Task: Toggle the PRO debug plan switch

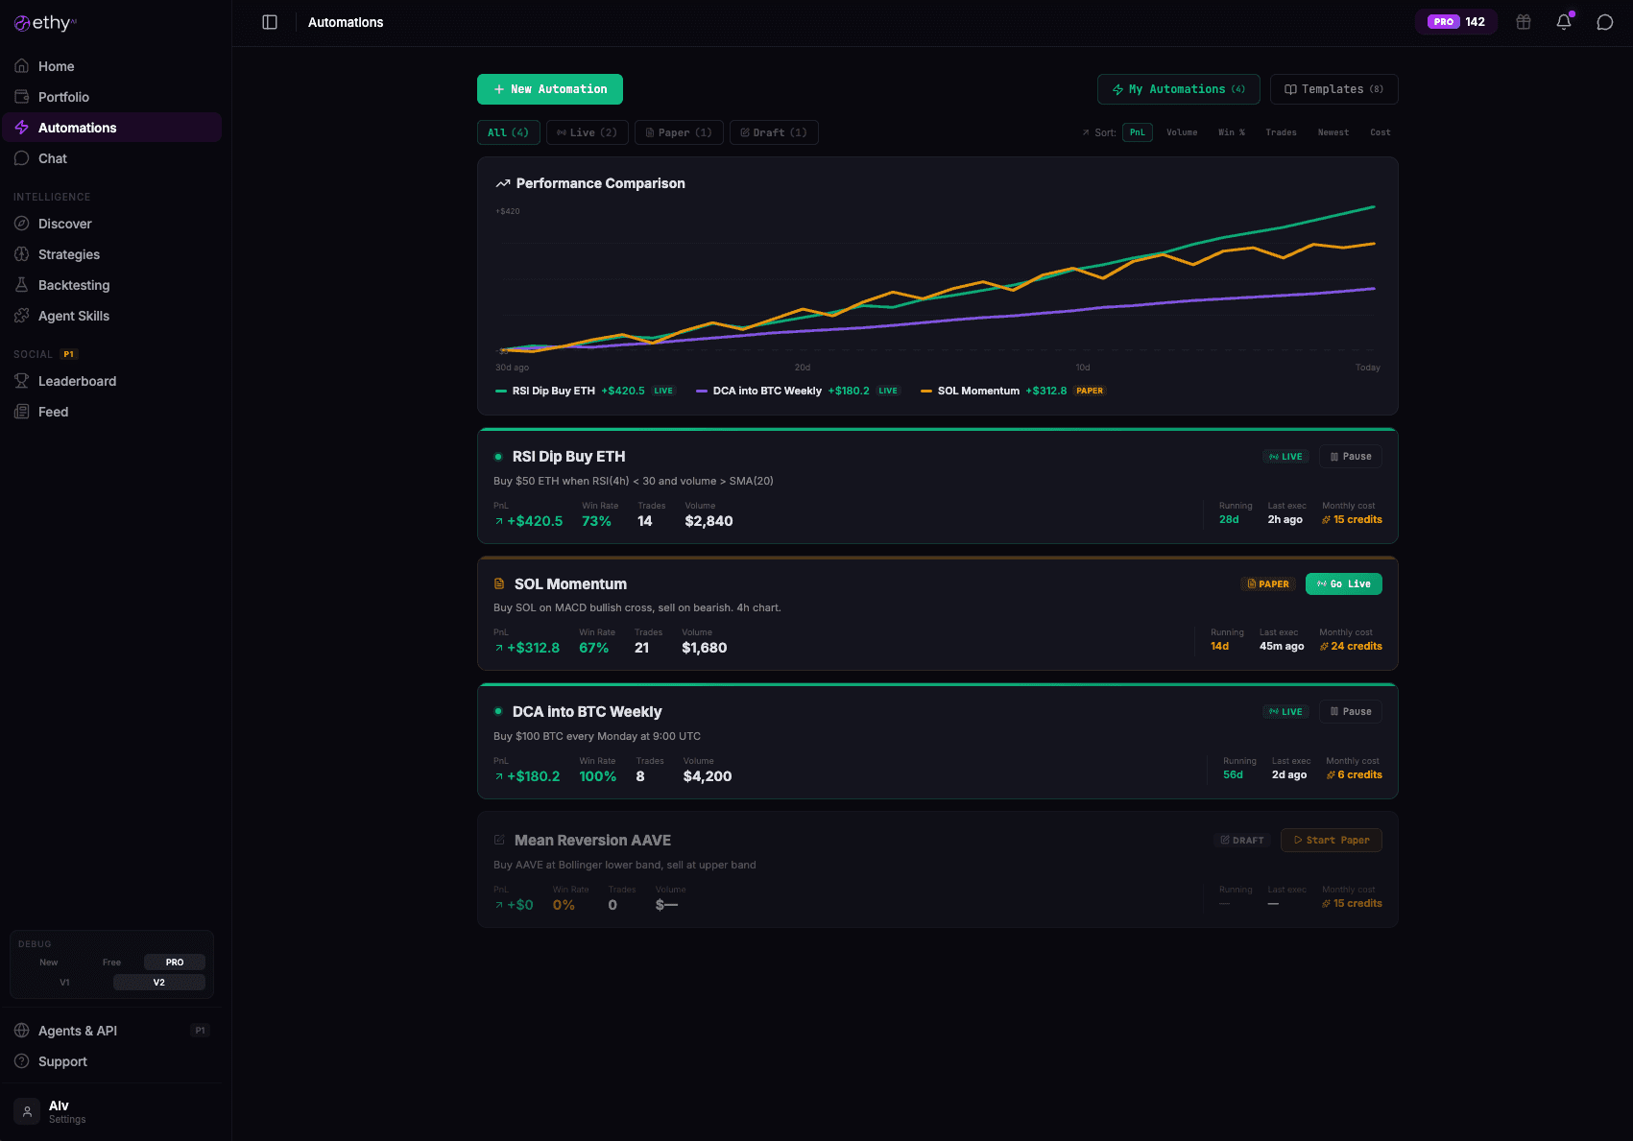Action: tap(174, 962)
